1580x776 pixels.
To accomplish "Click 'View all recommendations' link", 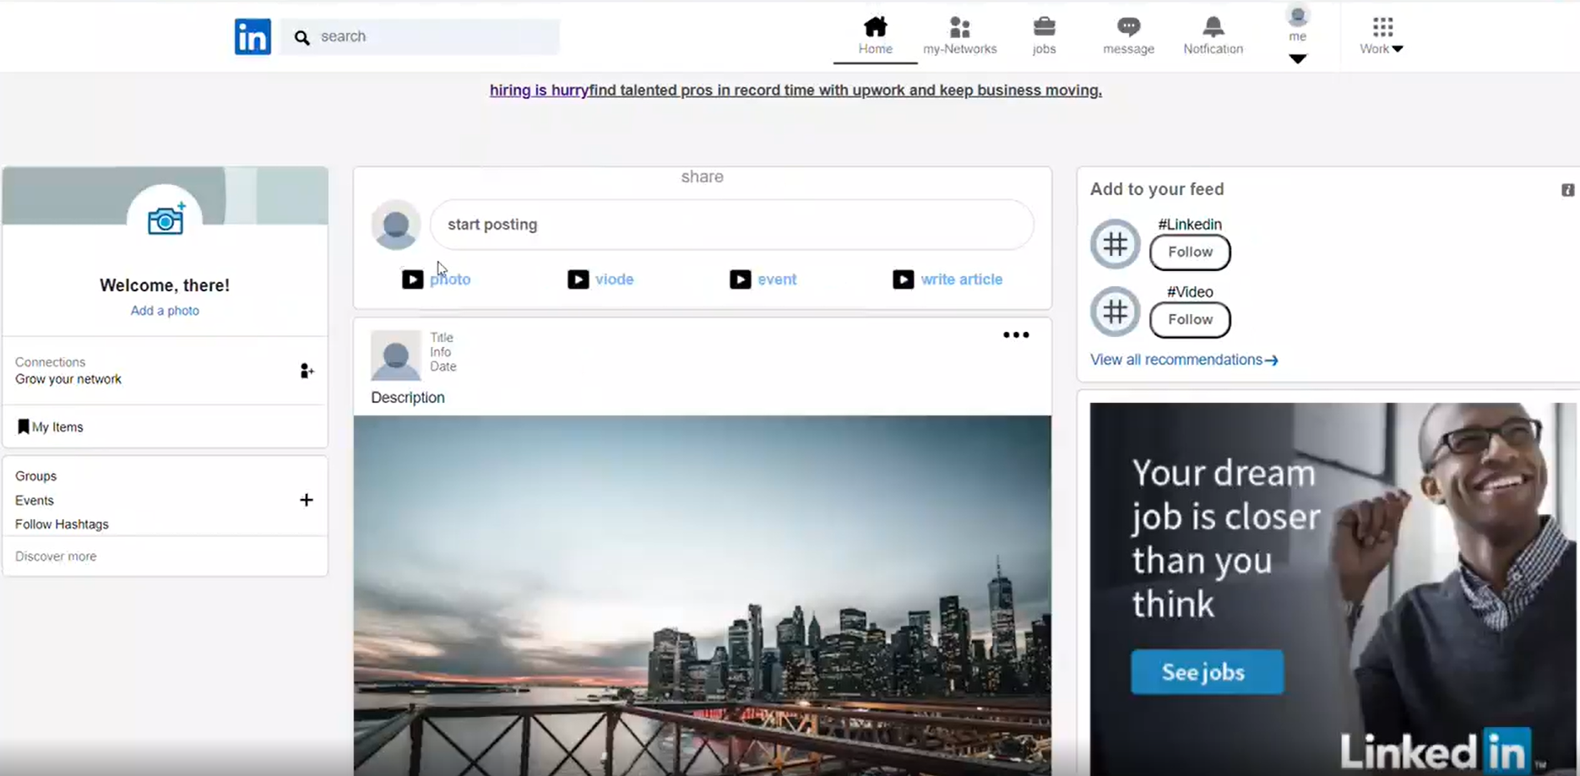I will 1184,360.
